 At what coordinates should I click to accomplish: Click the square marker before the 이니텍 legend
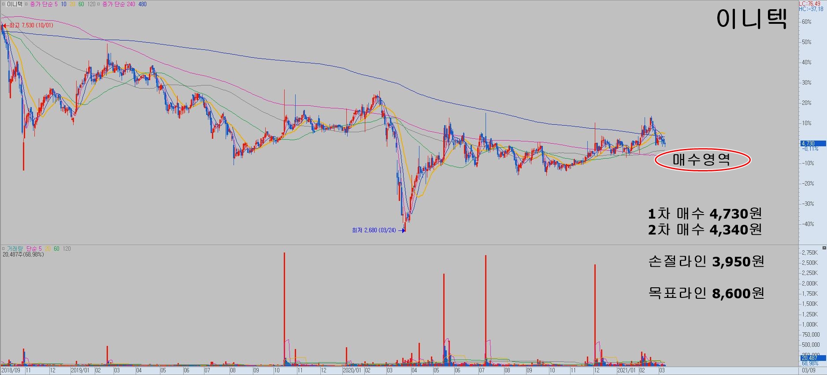[4, 4]
